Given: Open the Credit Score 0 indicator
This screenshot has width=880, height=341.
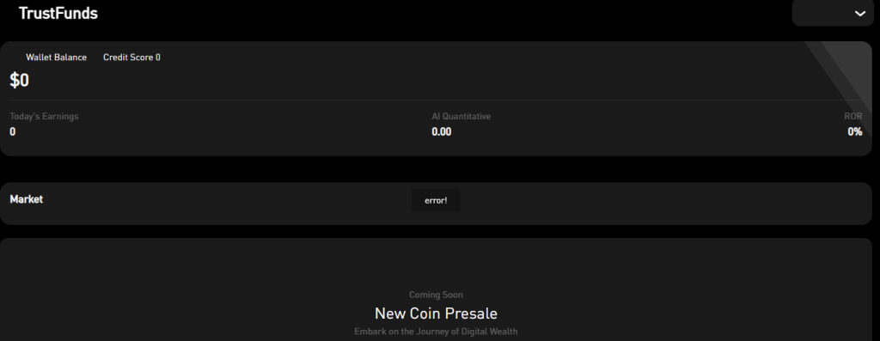Looking at the screenshot, I should tap(131, 58).
